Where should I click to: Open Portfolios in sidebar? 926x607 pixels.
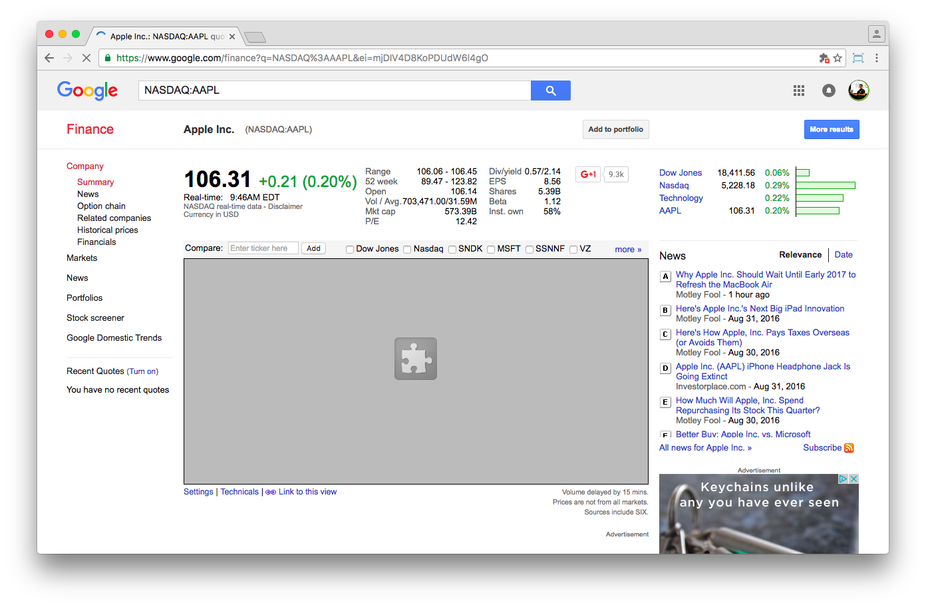click(x=84, y=298)
